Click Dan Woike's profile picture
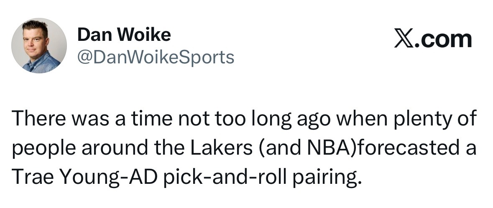Image resolution: width=493 pixels, height=208 pixels. tap(39, 46)
